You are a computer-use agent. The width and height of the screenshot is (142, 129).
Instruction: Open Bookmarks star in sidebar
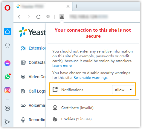[7, 45]
